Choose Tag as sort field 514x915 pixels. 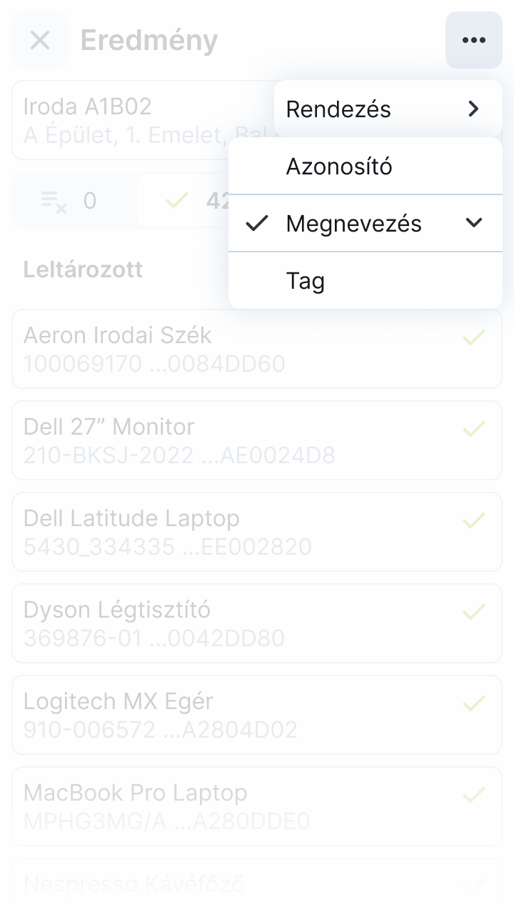tap(306, 281)
